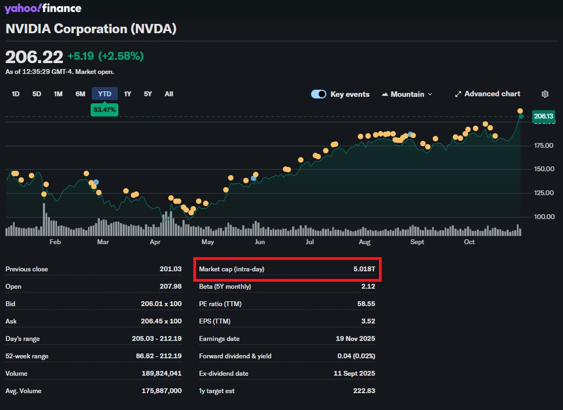Switch to the 1M chart view
Viewport: 563px width, 410px height.
coord(58,94)
